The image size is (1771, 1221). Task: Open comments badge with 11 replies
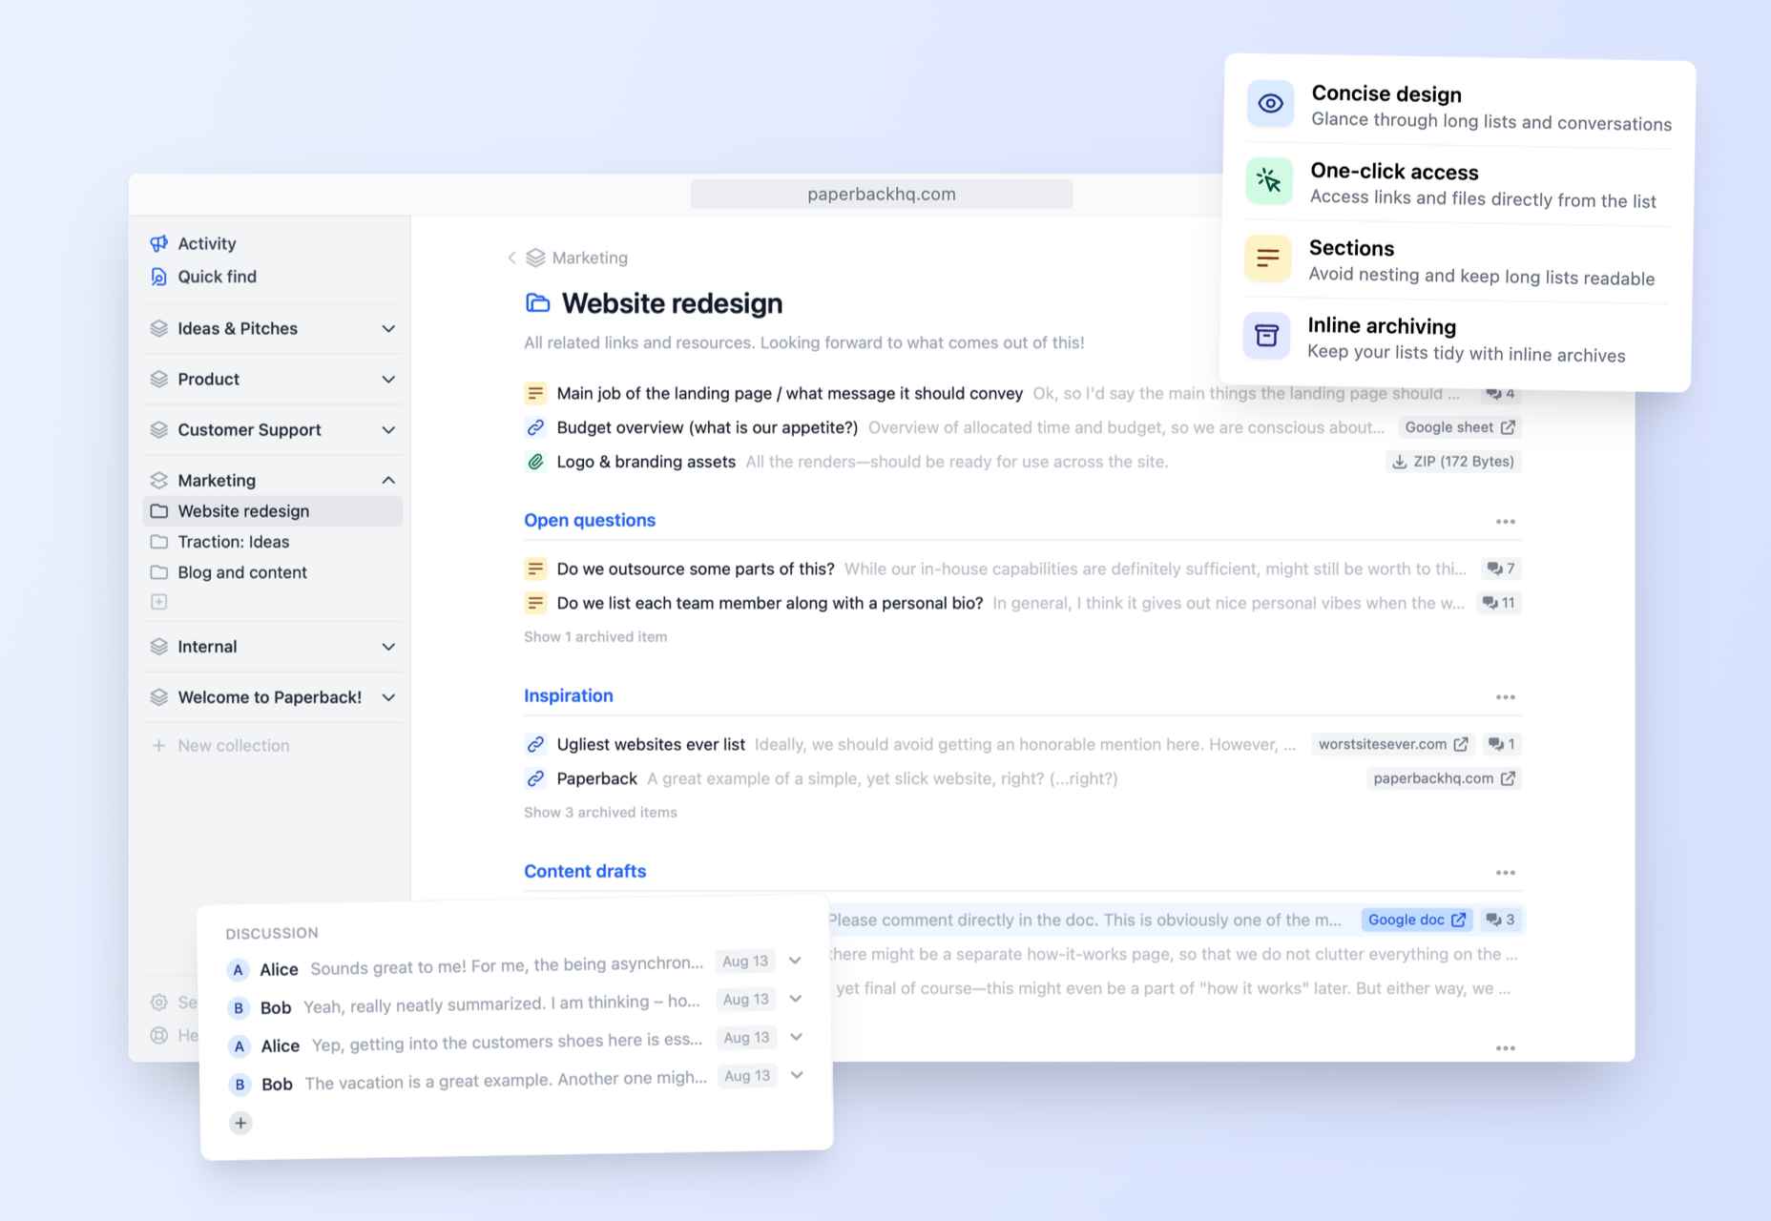click(1498, 603)
